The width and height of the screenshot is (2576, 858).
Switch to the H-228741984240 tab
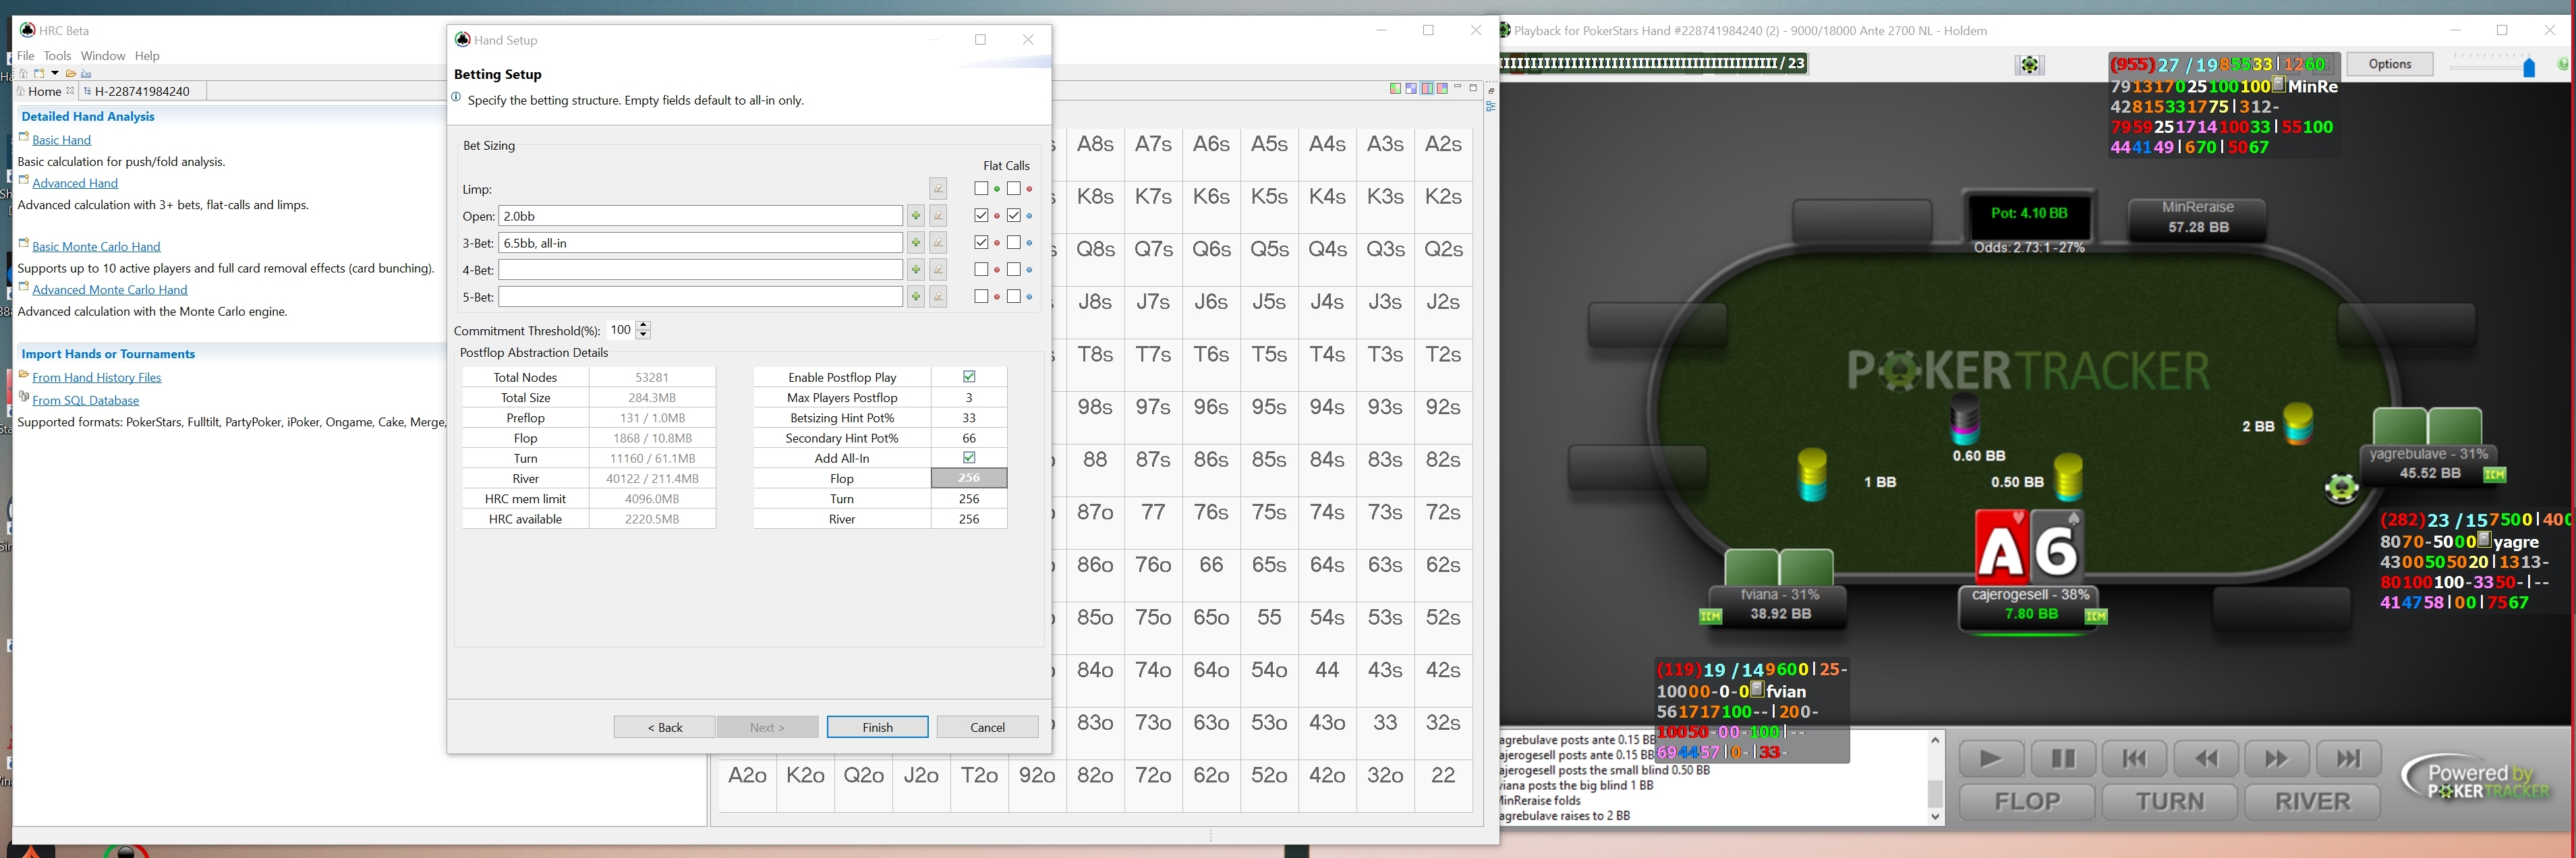click(x=141, y=91)
